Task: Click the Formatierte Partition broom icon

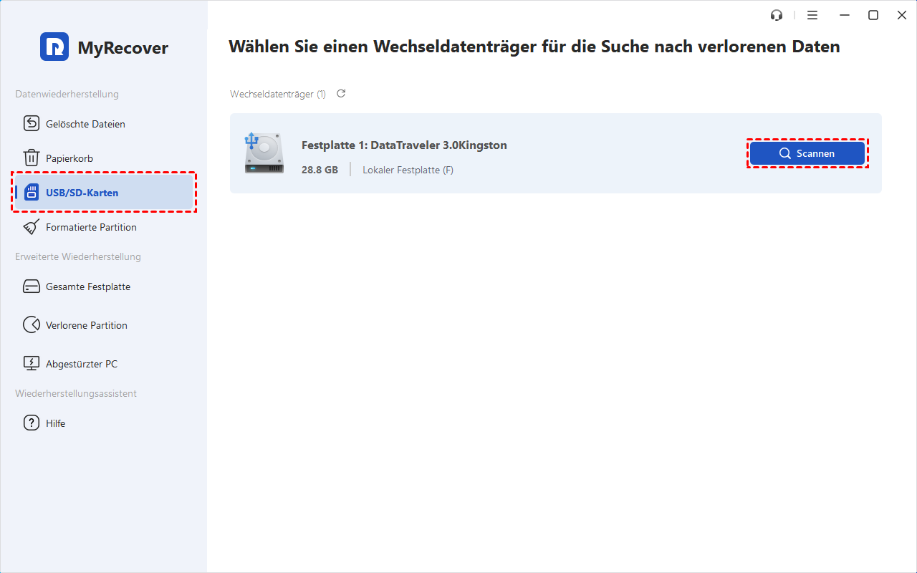Action: click(x=32, y=227)
